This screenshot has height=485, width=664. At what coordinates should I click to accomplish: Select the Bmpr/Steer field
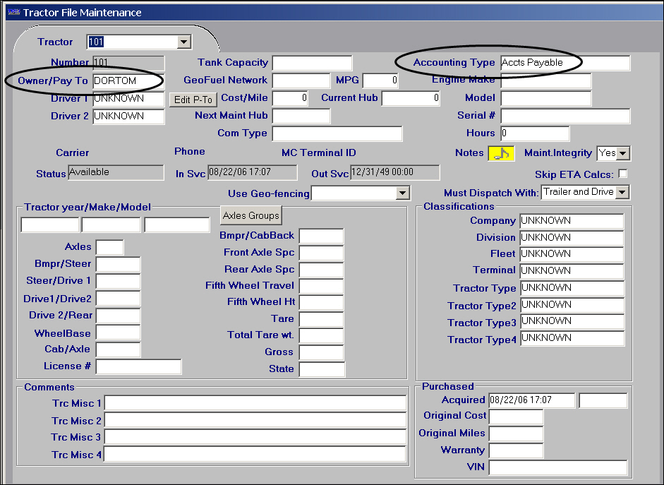118,264
